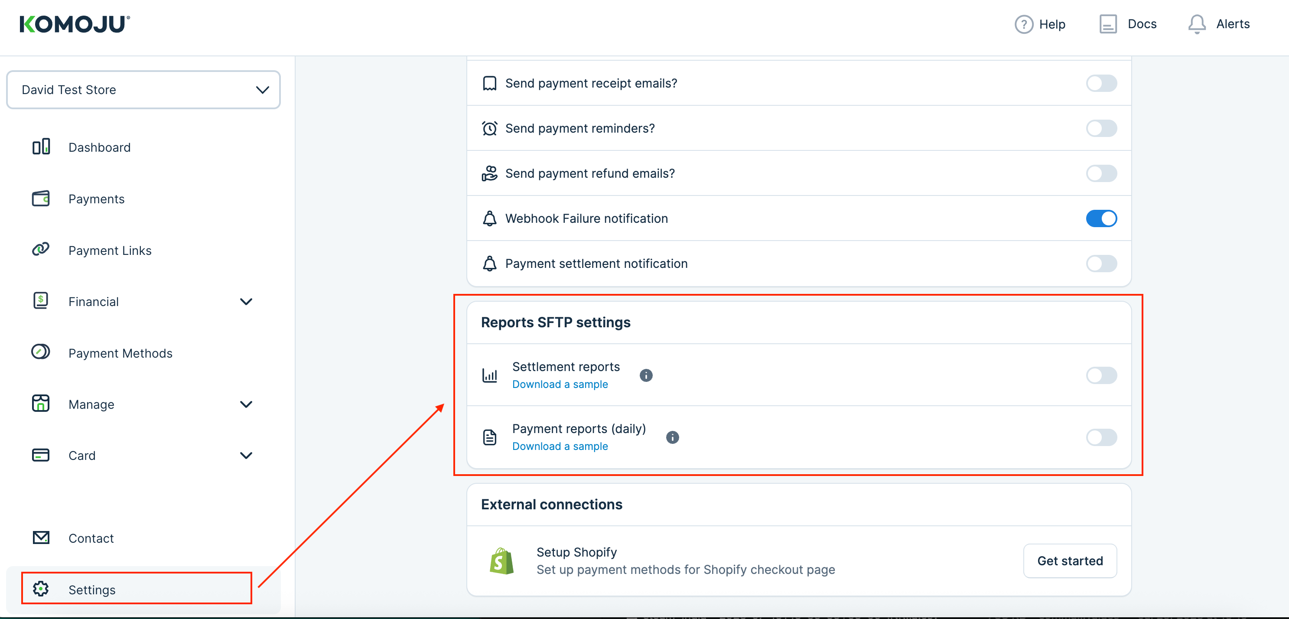Click the Help question mark icon
1289x619 pixels.
(1023, 24)
